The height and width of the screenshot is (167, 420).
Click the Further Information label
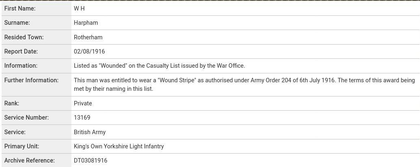tap(31, 80)
